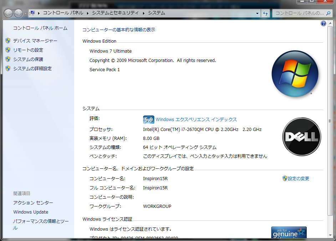Open パフォーマンスの情報とツール link

(x=41, y=224)
